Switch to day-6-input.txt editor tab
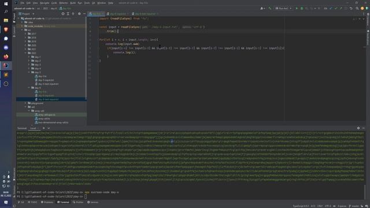Viewport: 370px width, 208px height. (x=117, y=14)
